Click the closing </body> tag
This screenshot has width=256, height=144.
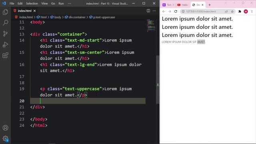tap(39, 119)
